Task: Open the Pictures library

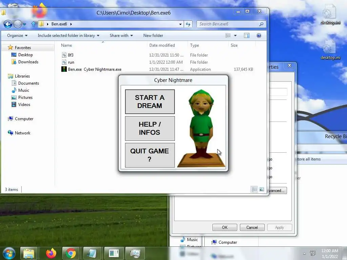Action: (x=25, y=97)
